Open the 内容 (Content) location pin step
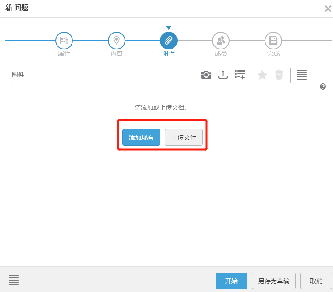 (x=117, y=41)
